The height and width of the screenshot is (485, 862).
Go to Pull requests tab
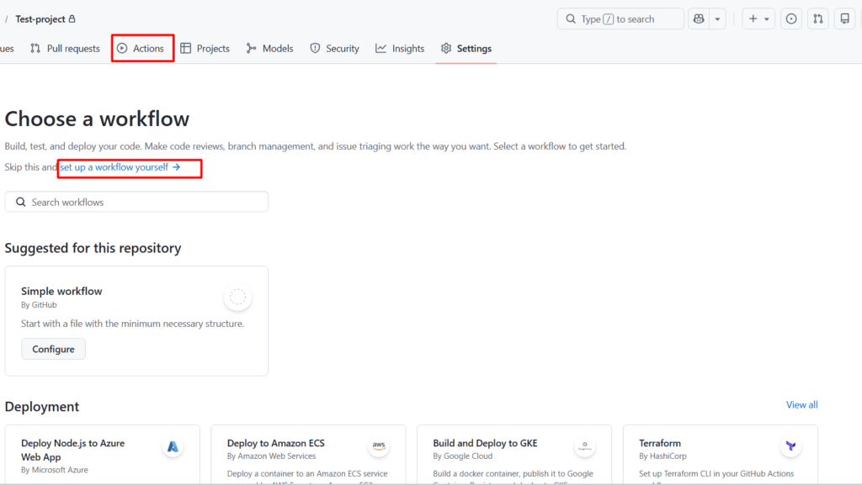(x=66, y=48)
